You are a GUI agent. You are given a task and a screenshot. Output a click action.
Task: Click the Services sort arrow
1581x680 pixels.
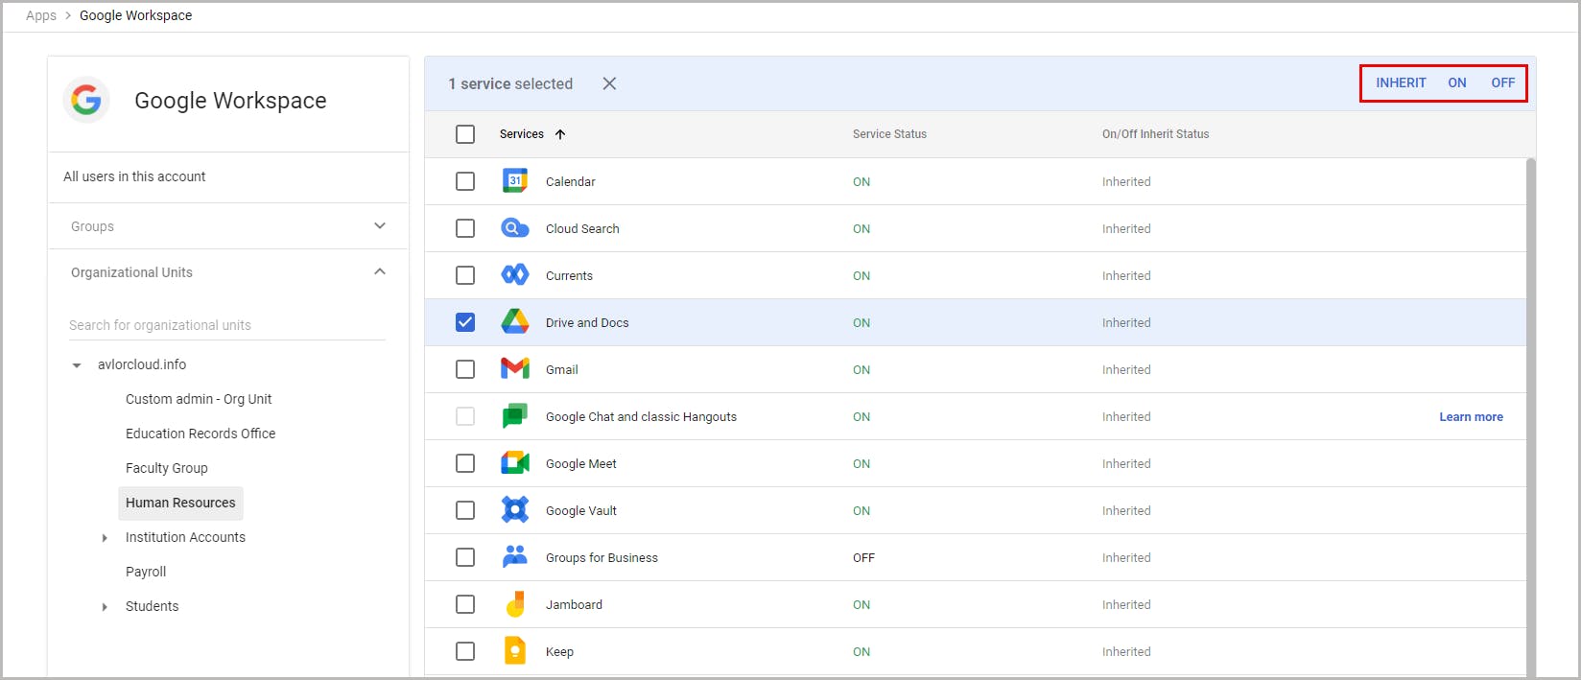coord(560,134)
